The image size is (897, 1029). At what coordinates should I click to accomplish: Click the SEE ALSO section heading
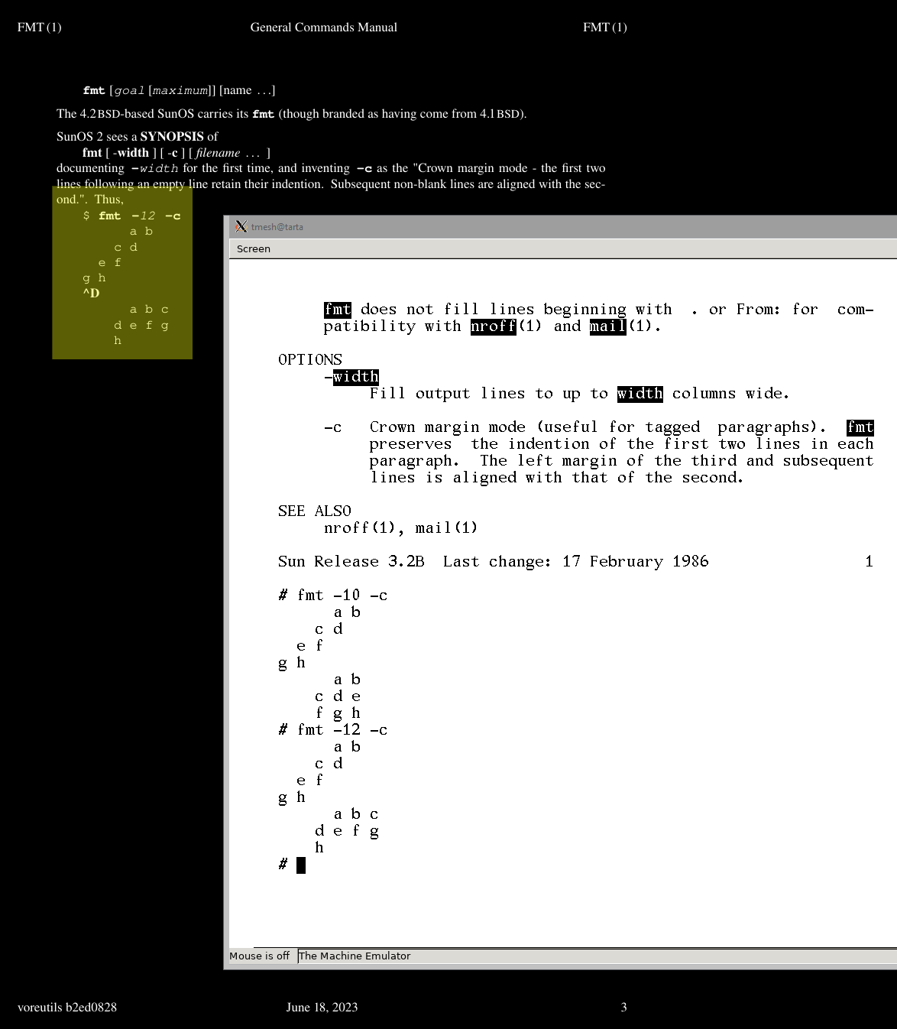(314, 511)
